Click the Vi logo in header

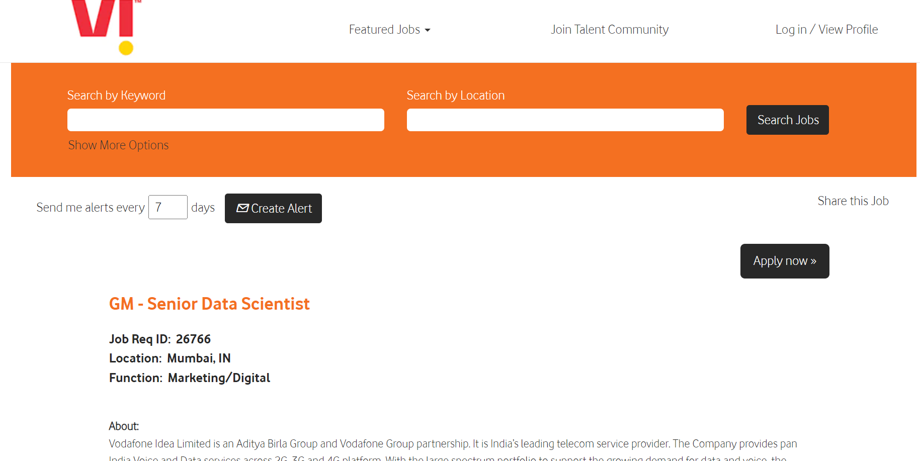pos(106,27)
